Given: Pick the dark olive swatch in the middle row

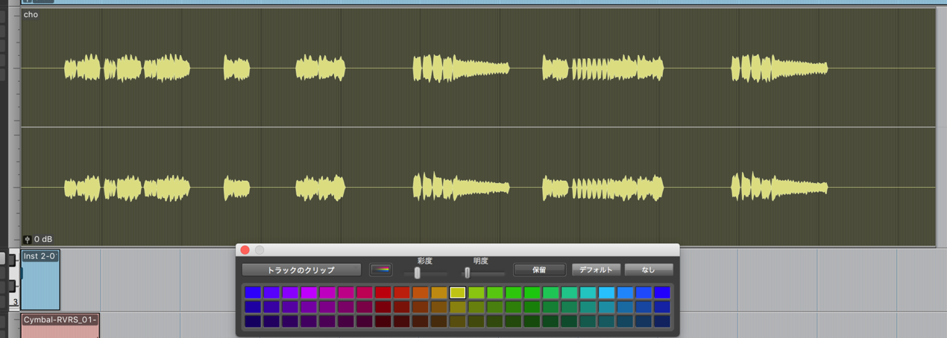Looking at the screenshot, I should [458, 307].
